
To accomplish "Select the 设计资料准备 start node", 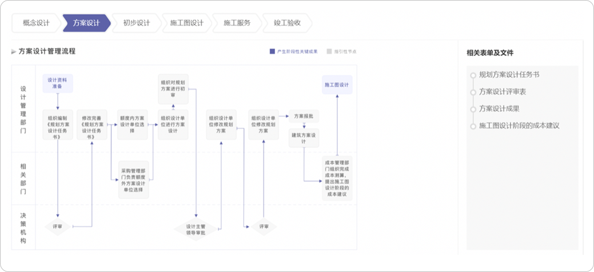I will [x=58, y=84].
